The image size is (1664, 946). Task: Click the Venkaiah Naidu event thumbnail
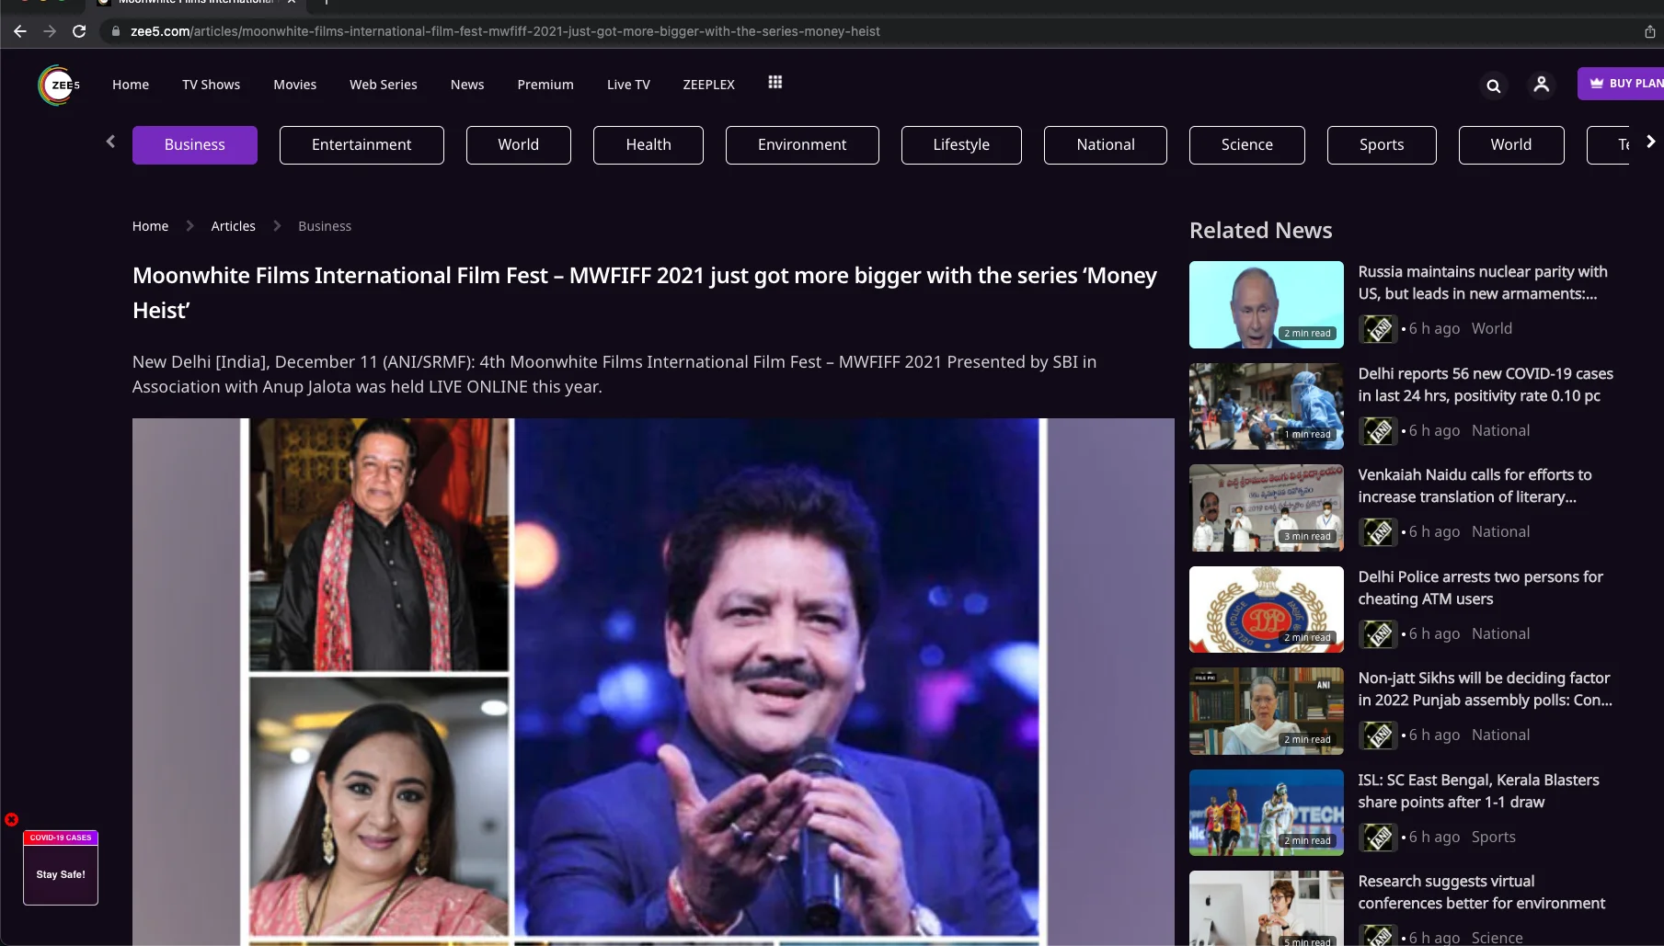click(1266, 508)
